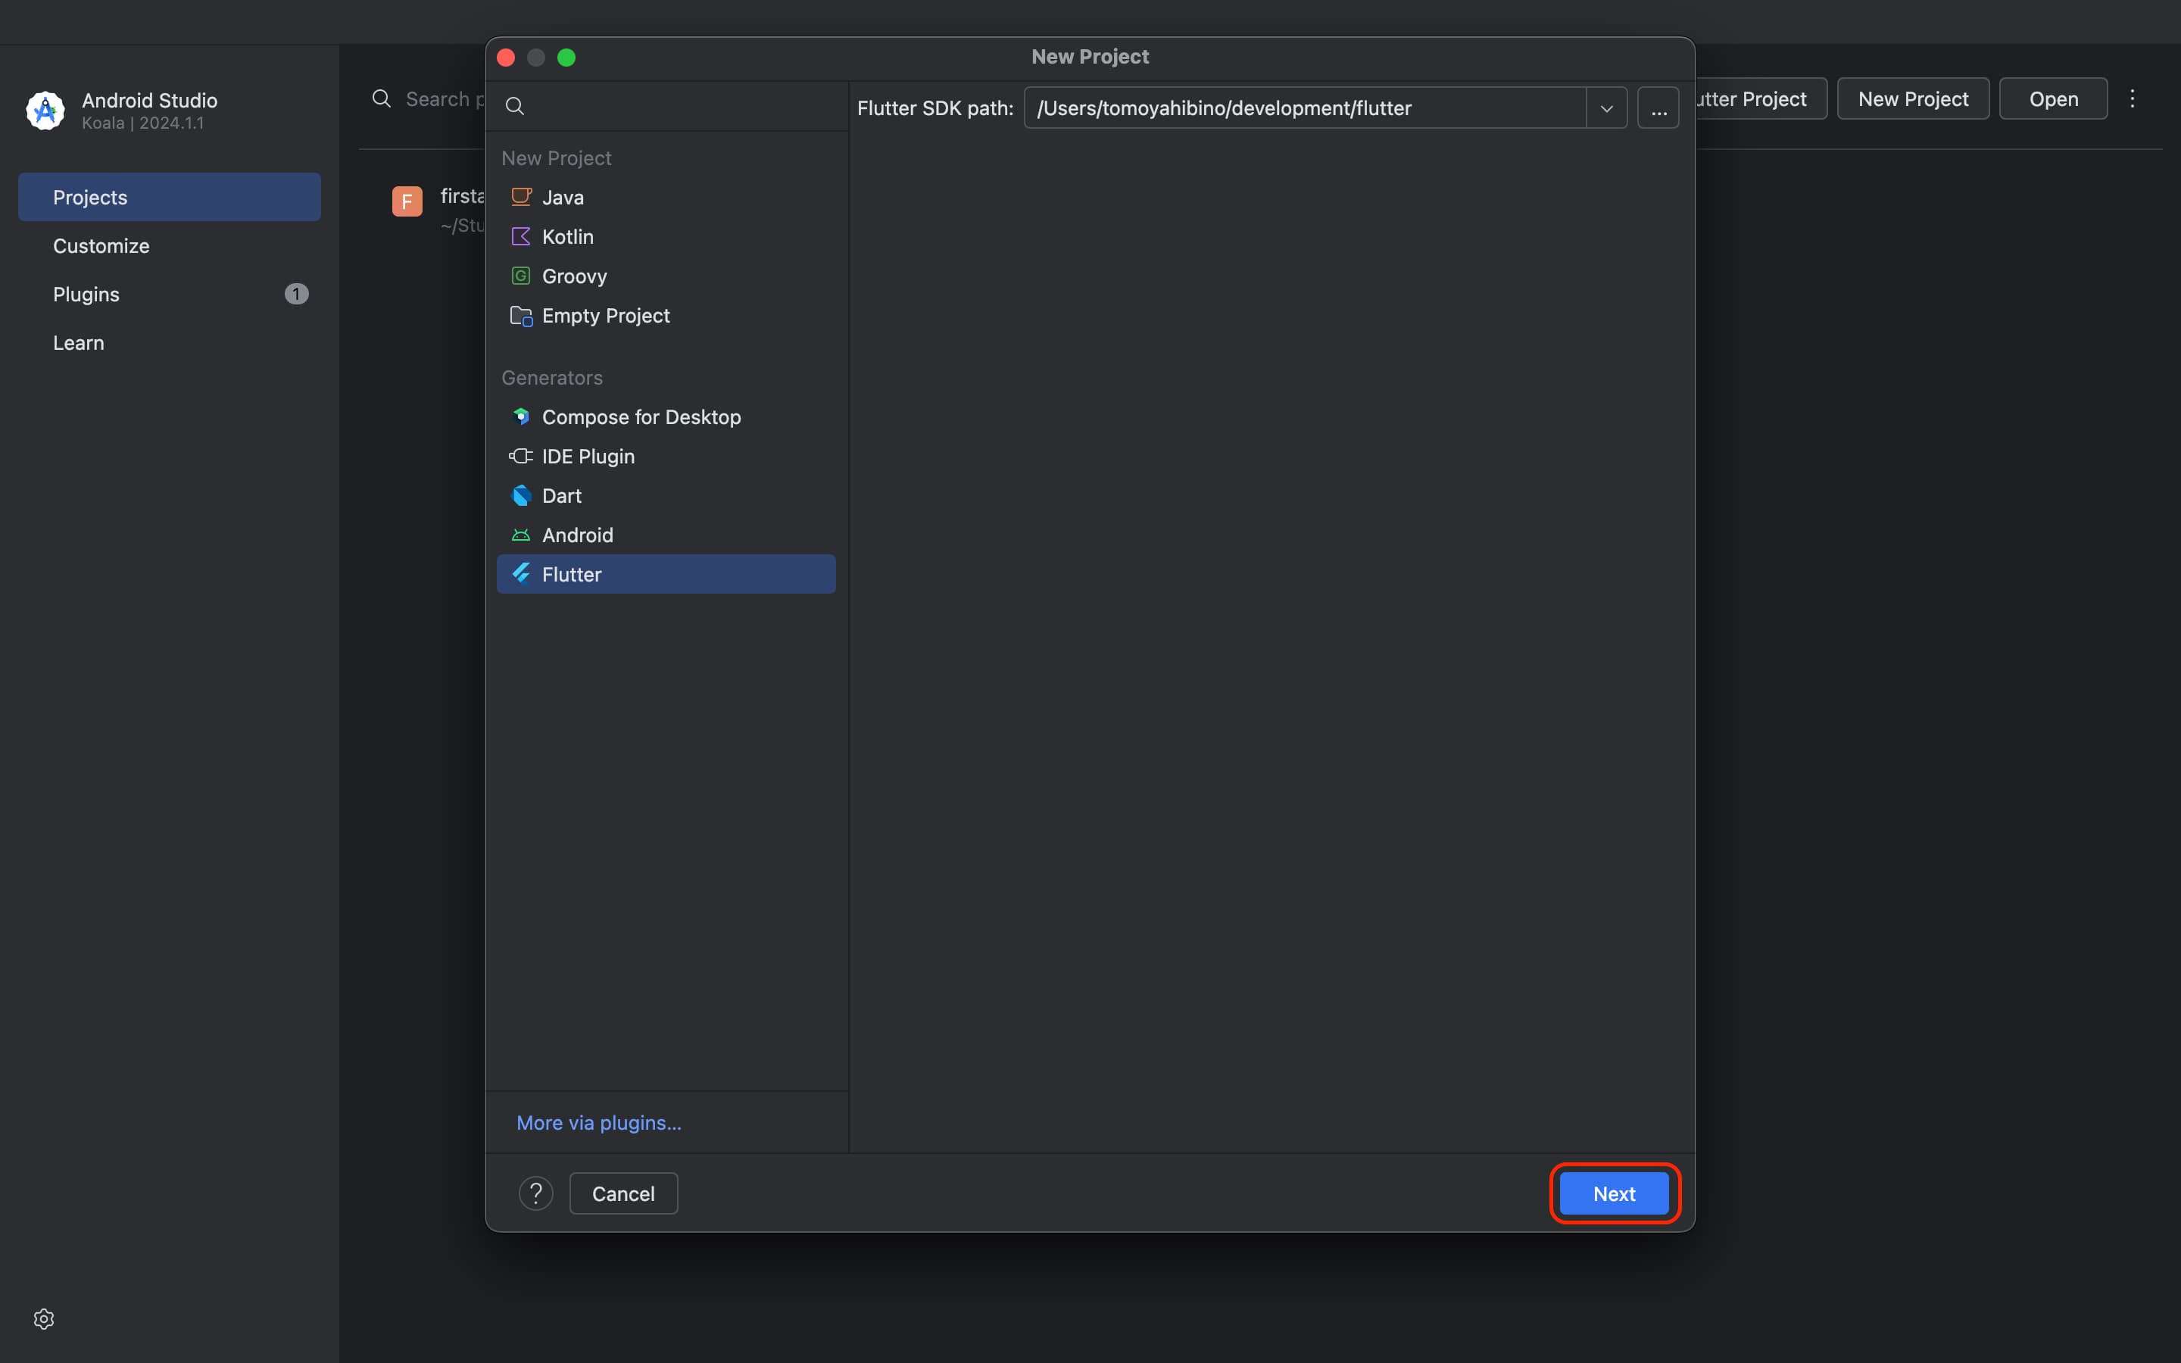Click the Flutter SDK path text field
This screenshot has width=2181, height=1363.
(1305, 108)
